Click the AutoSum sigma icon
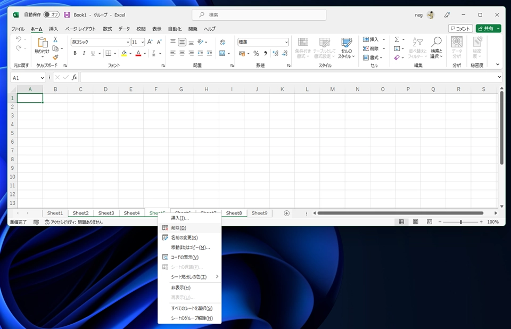The width and height of the screenshot is (511, 329). coord(397,39)
